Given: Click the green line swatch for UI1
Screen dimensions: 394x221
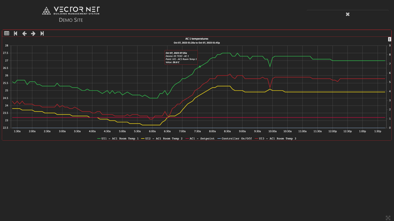Looking at the screenshot, I should tap(99, 139).
